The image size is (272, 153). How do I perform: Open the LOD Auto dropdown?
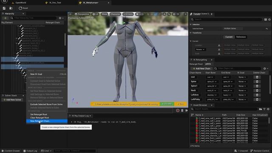coord(128,14)
